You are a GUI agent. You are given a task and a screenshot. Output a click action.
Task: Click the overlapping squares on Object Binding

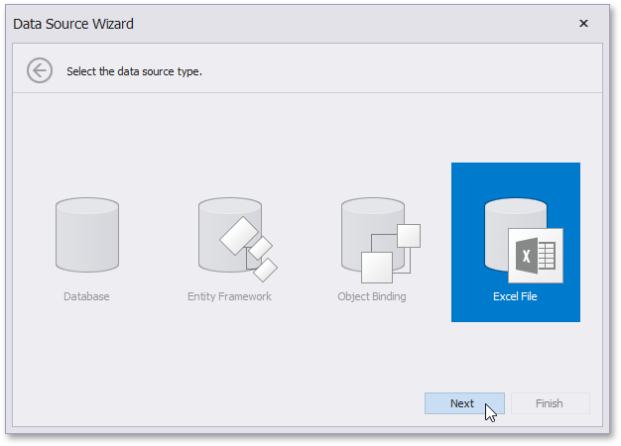coord(389,254)
